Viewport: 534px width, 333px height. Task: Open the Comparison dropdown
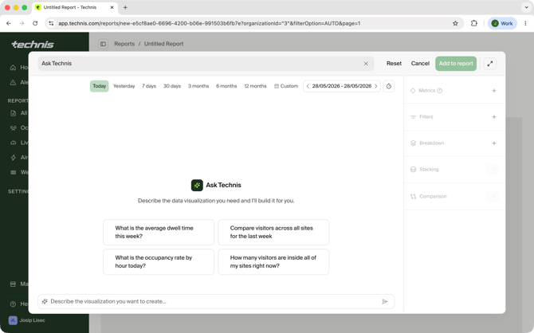[493, 196]
